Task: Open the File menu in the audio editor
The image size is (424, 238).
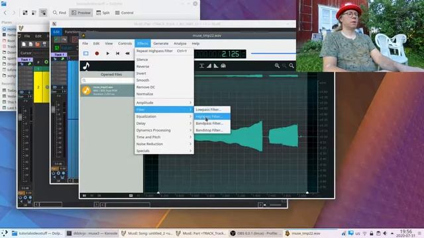Action: pos(85,44)
